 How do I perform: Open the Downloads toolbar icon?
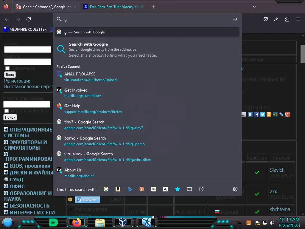coord(276,19)
